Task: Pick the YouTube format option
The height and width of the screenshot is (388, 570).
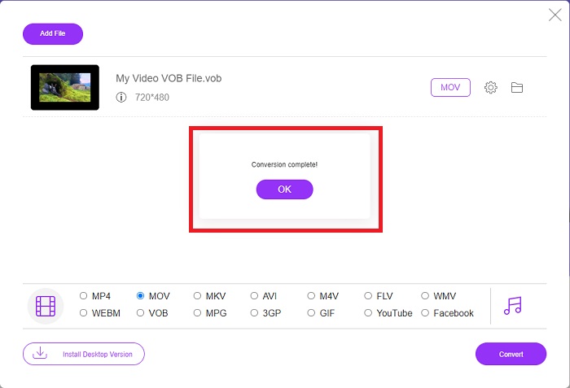Action: coord(368,313)
